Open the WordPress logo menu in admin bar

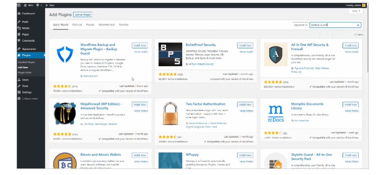click(x=19, y=5)
